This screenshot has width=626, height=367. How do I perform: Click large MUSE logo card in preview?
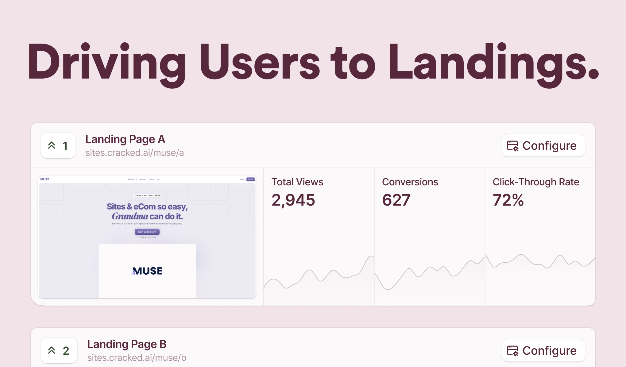(147, 271)
